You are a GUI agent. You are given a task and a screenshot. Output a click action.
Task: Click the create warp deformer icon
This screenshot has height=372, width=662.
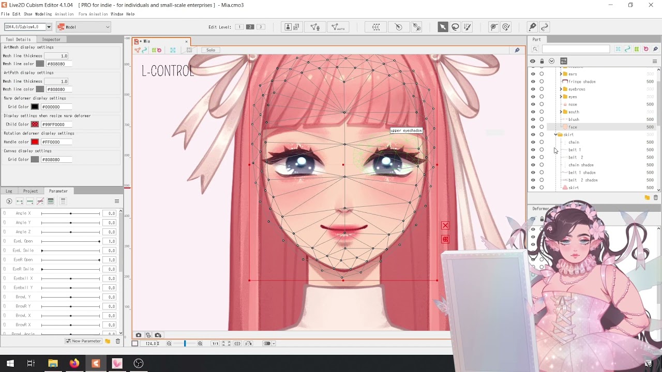pyautogui.click(x=377, y=27)
